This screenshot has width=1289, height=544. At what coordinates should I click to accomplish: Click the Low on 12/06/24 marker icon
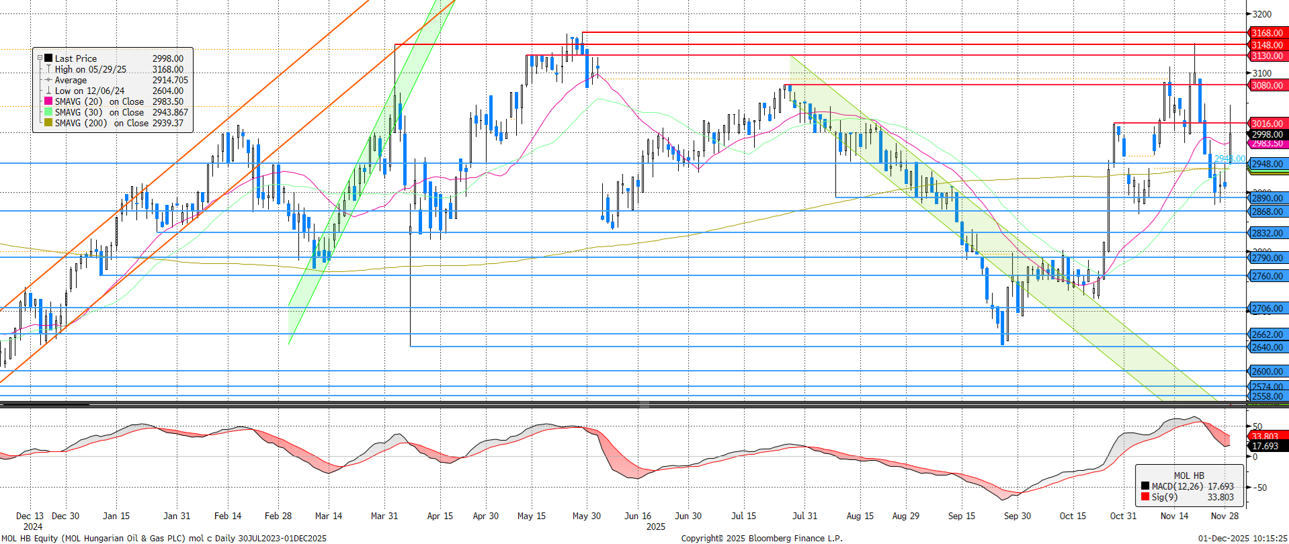(48, 91)
